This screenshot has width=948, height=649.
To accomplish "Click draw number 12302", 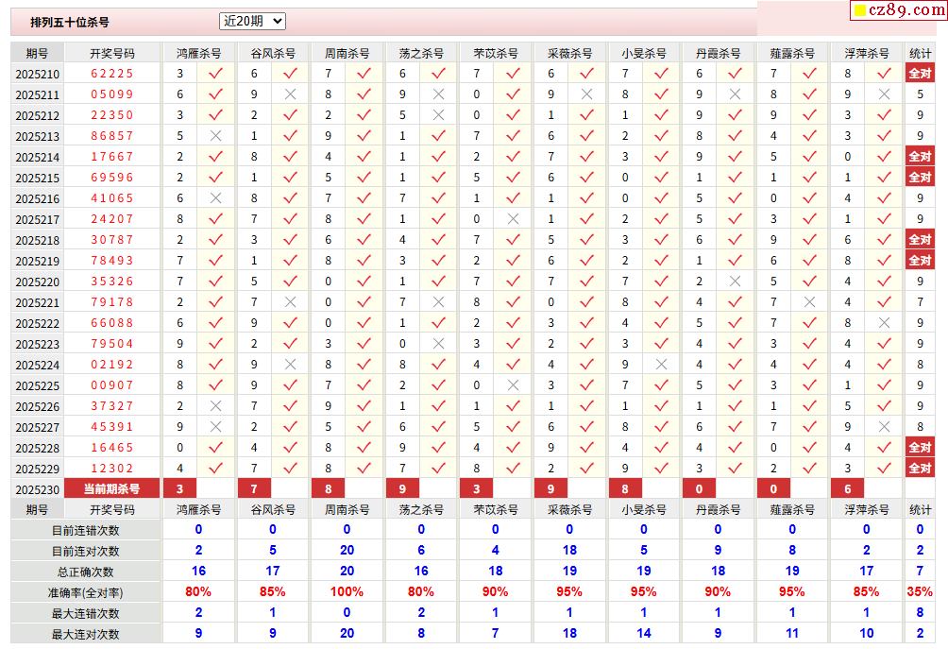I will tap(111, 469).
